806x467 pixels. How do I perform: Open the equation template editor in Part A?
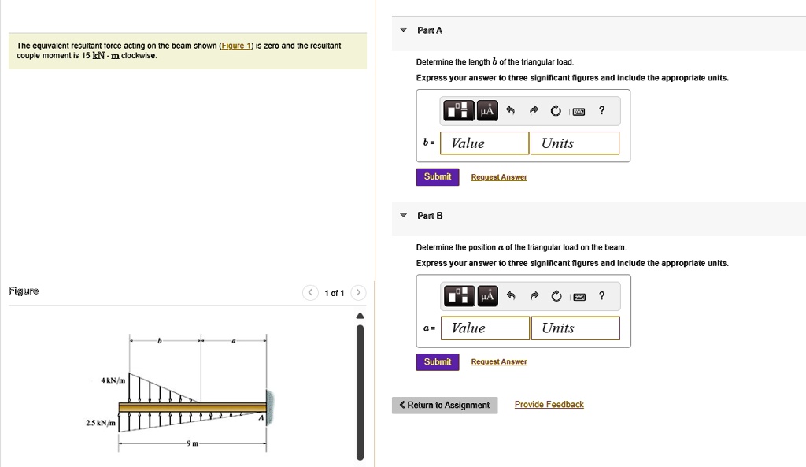457,110
